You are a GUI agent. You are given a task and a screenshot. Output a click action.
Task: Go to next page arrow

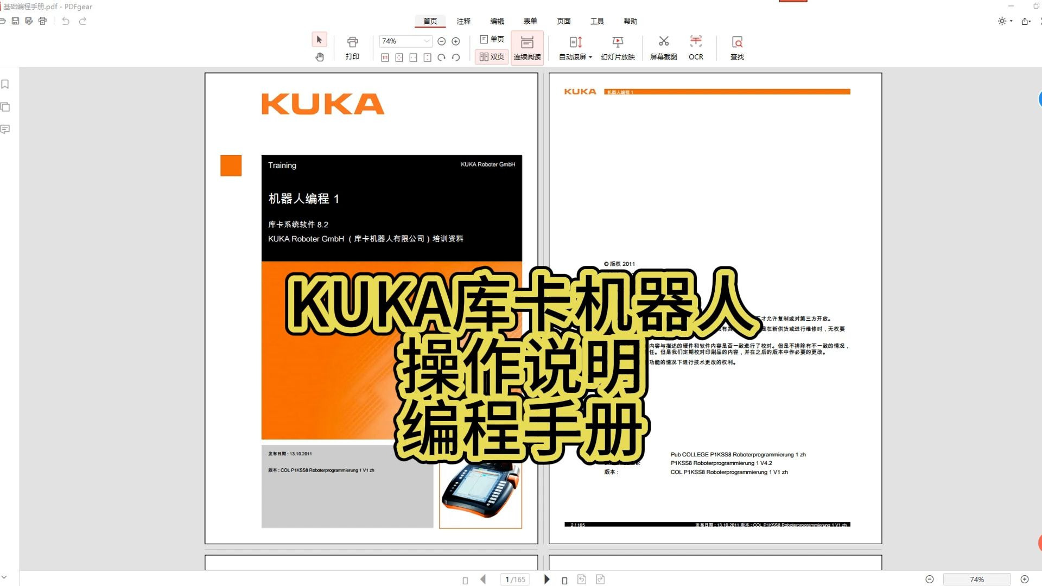click(547, 579)
